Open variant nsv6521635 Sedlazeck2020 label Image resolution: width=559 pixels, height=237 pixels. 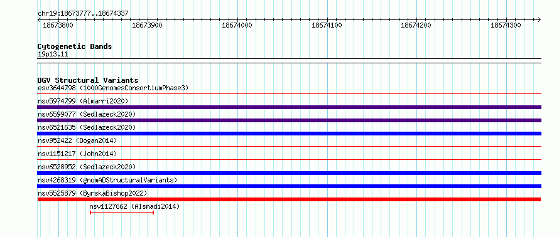(87, 127)
